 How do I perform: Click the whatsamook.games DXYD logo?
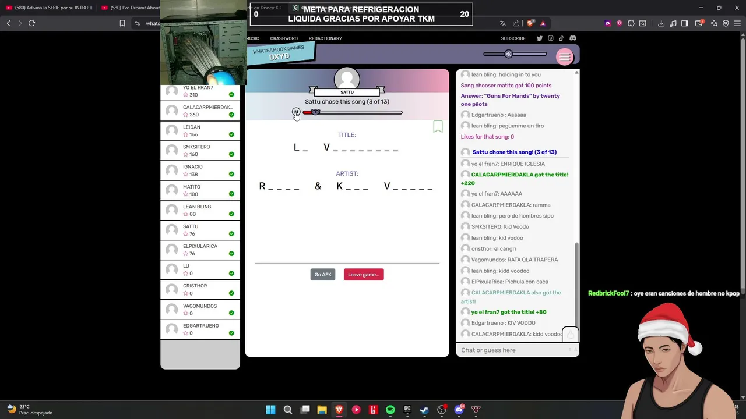pyautogui.click(x=281, y=53)
